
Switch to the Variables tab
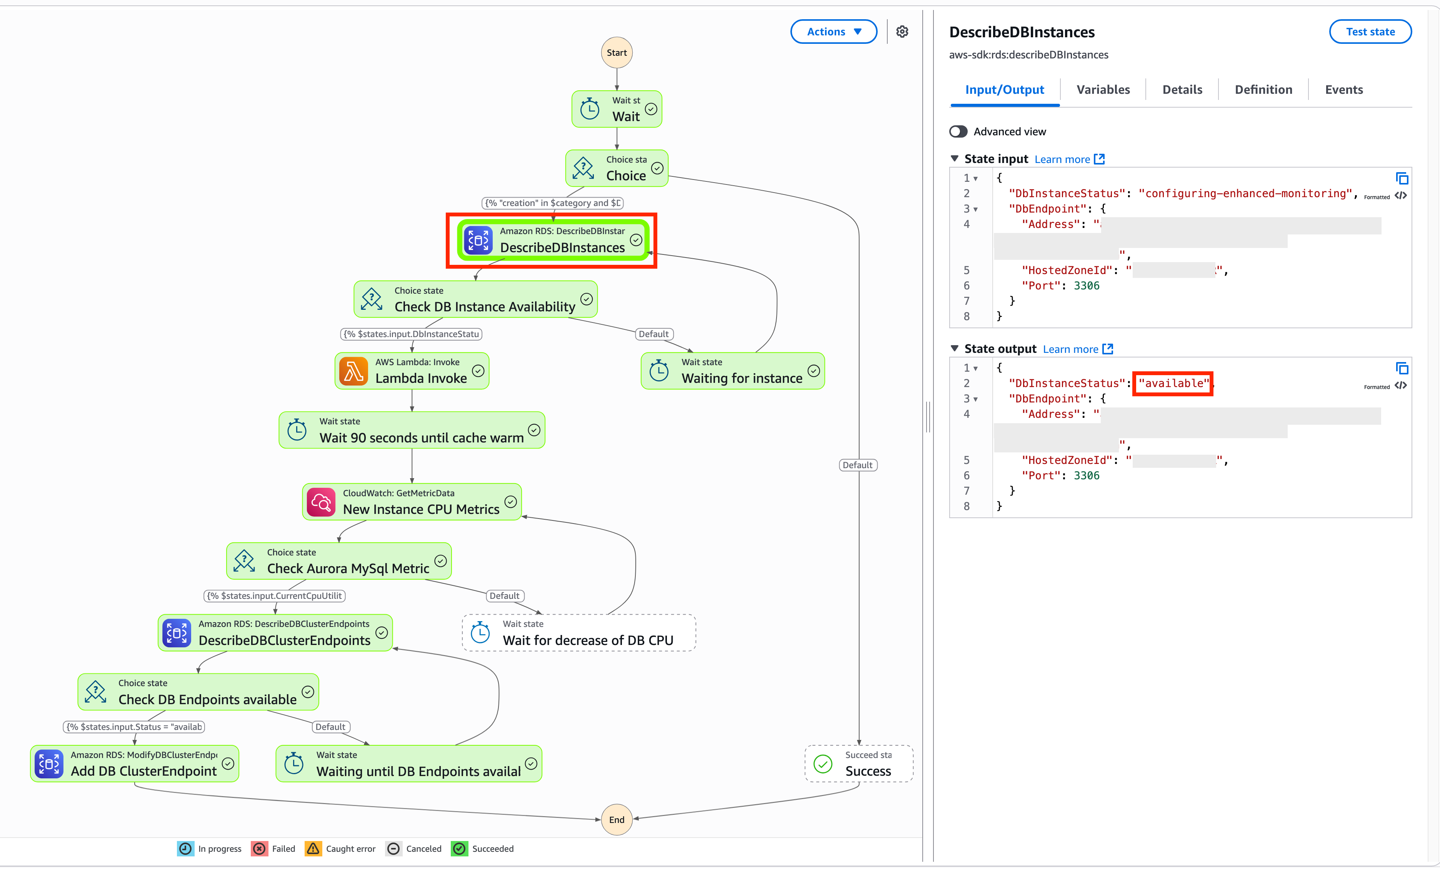pos(1103,90)
